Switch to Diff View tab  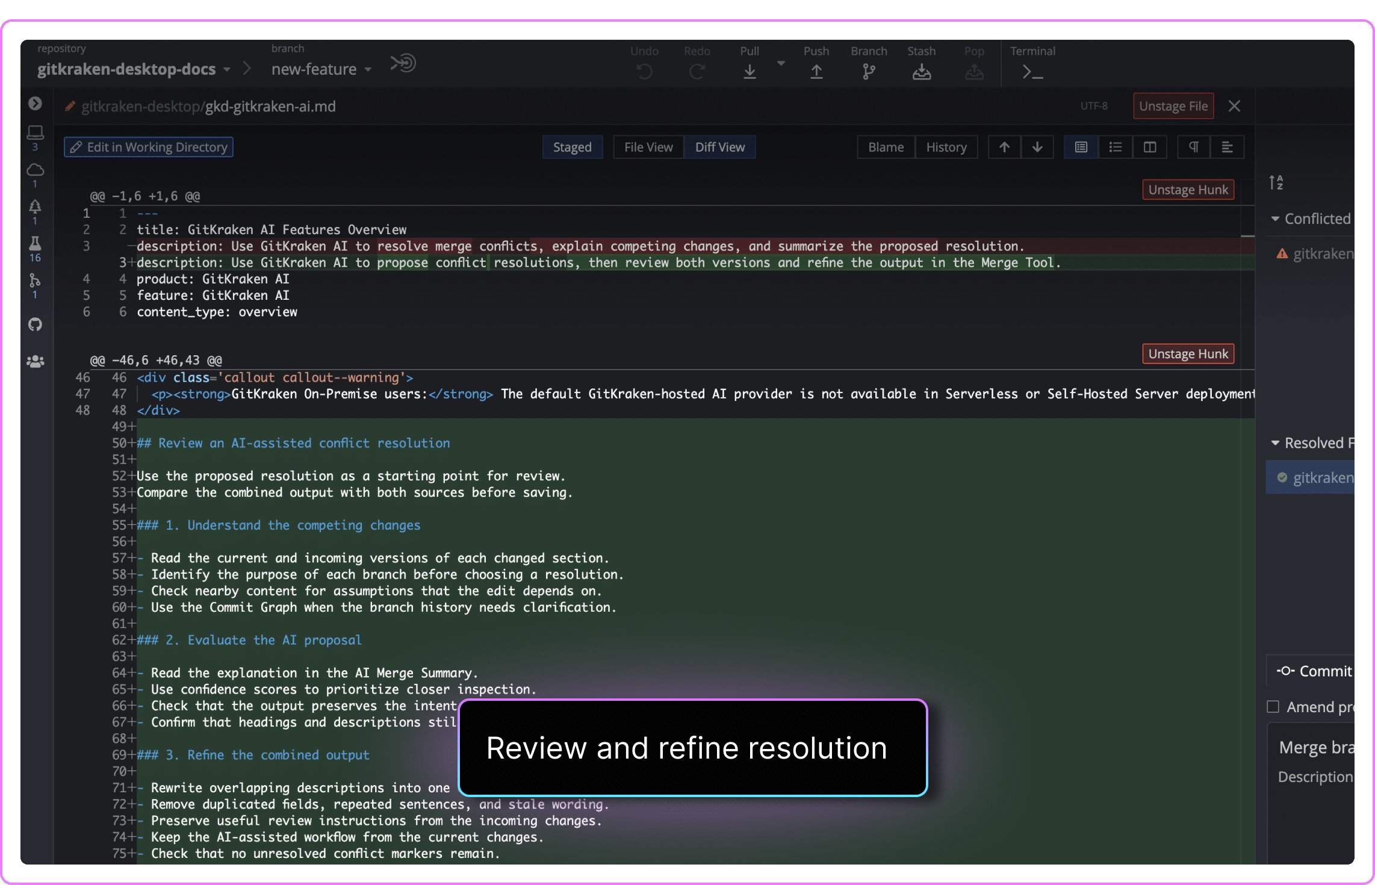[720, 147]
